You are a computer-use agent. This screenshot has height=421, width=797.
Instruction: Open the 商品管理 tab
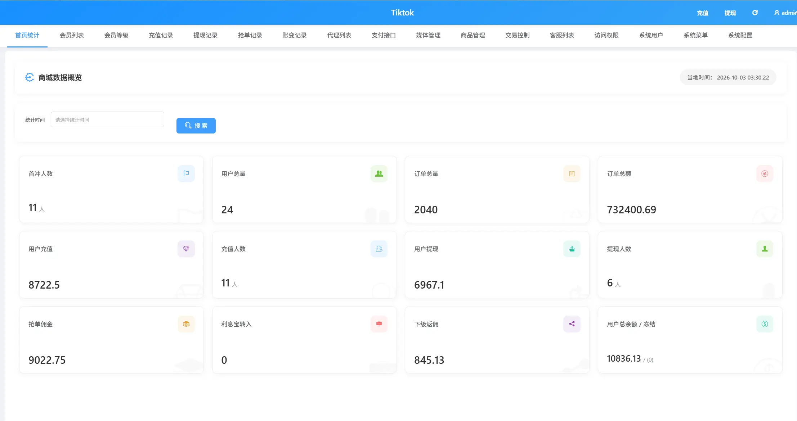473,35
